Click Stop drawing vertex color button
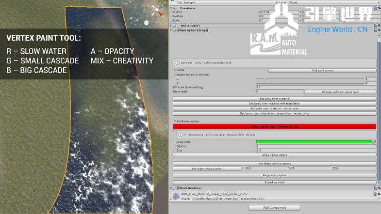The height and width of the screenshot is (214, 381). tap(274, 126)
